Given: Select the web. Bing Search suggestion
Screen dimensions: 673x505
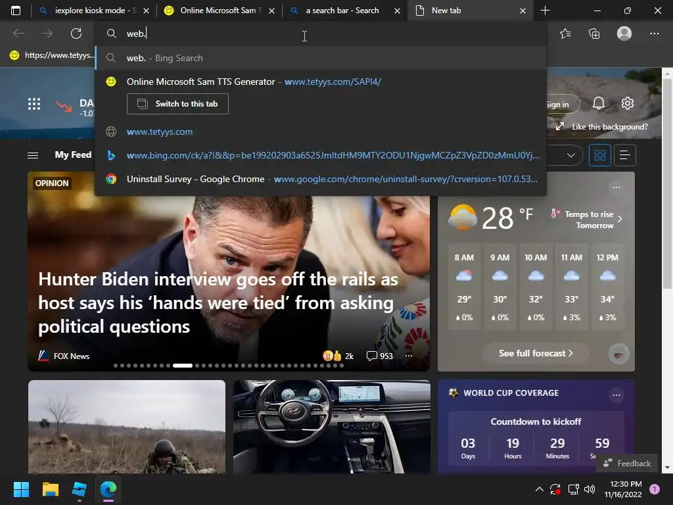Looking at the screenshot, I should (320, 58).
